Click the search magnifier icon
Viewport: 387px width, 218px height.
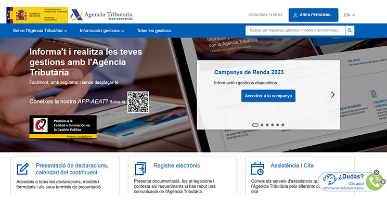[350, 31]
